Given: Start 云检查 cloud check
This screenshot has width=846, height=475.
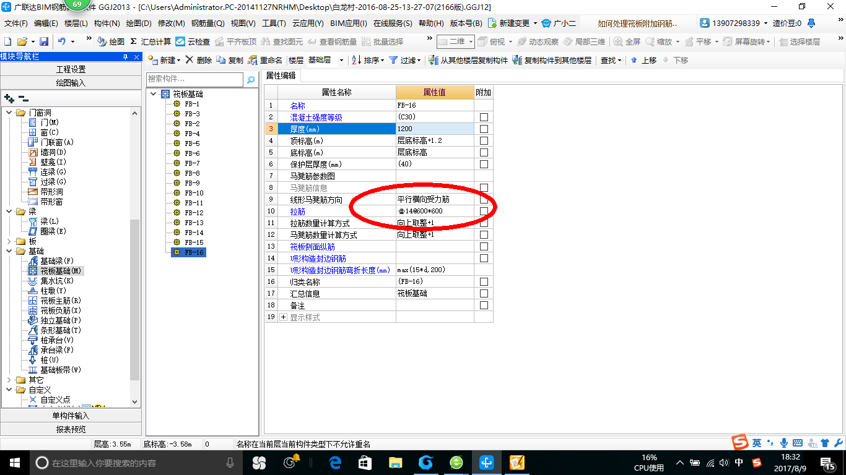Looking at the screenshot, I should [x=193, y=41].
